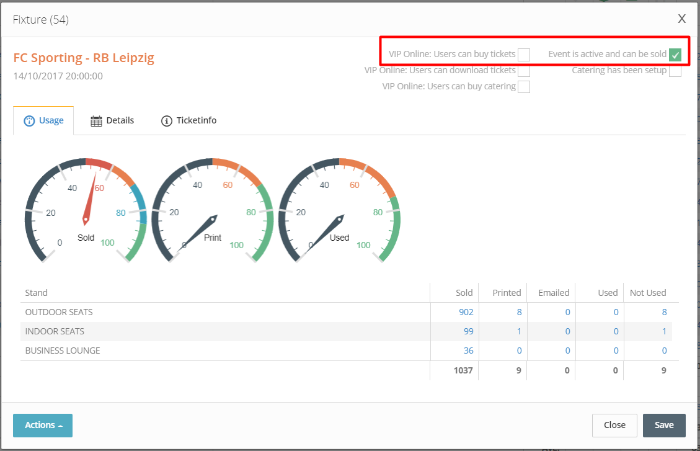Enable VIP Online users can download tickets
Screen dimensions: 700x451
pos(524,71)
